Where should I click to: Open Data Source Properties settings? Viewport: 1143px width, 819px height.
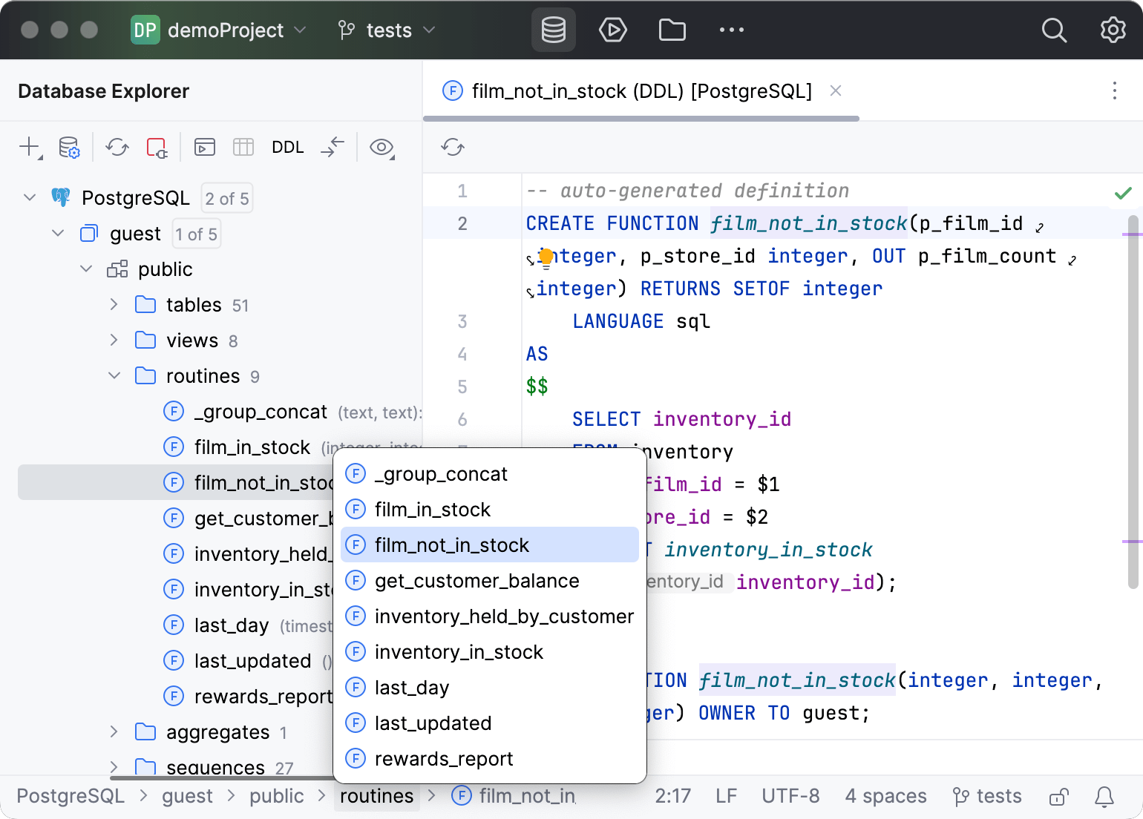coord(69,147)
